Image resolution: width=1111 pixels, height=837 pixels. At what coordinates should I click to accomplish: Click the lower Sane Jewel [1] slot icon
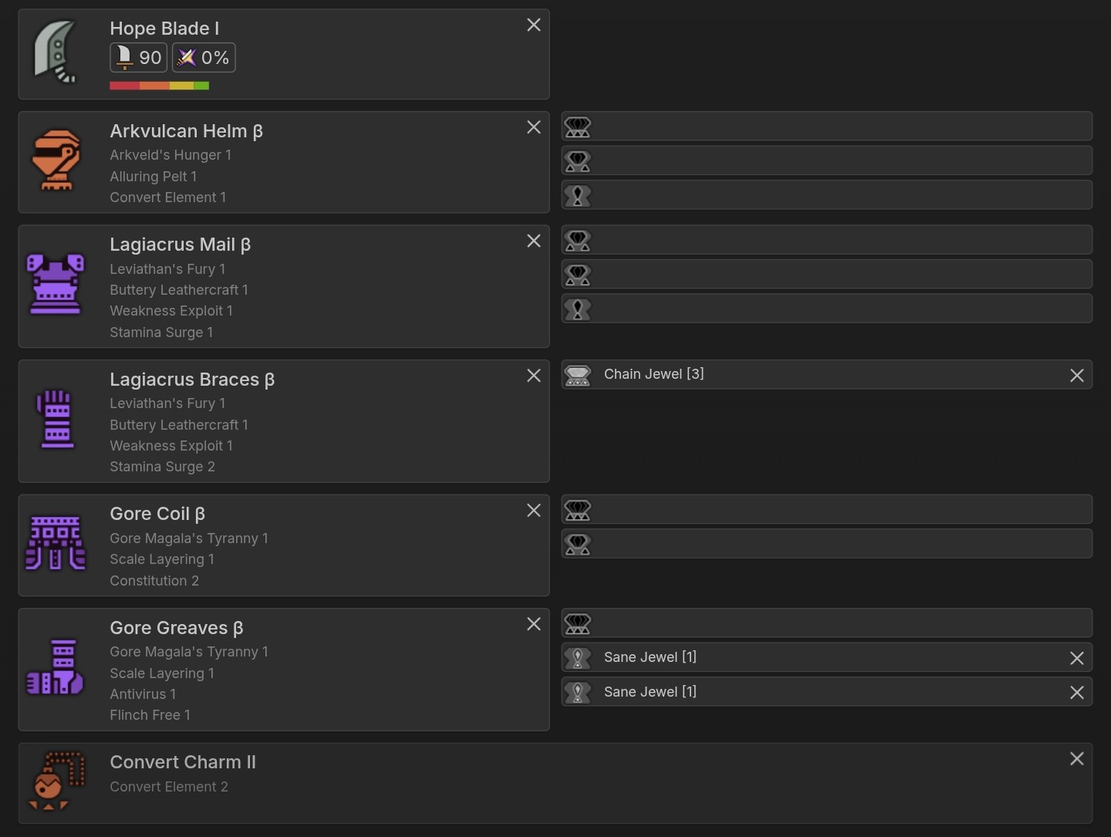577,693
